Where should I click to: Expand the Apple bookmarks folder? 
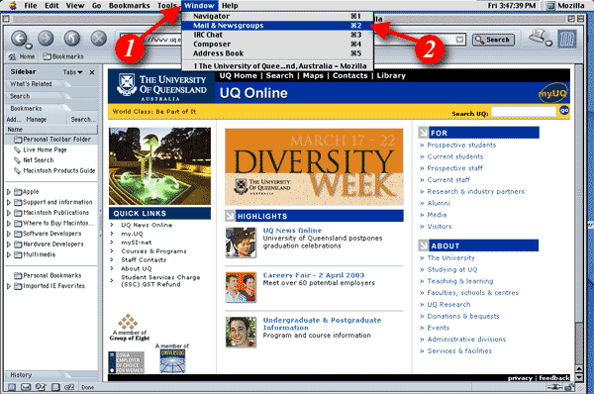(9, 192)
